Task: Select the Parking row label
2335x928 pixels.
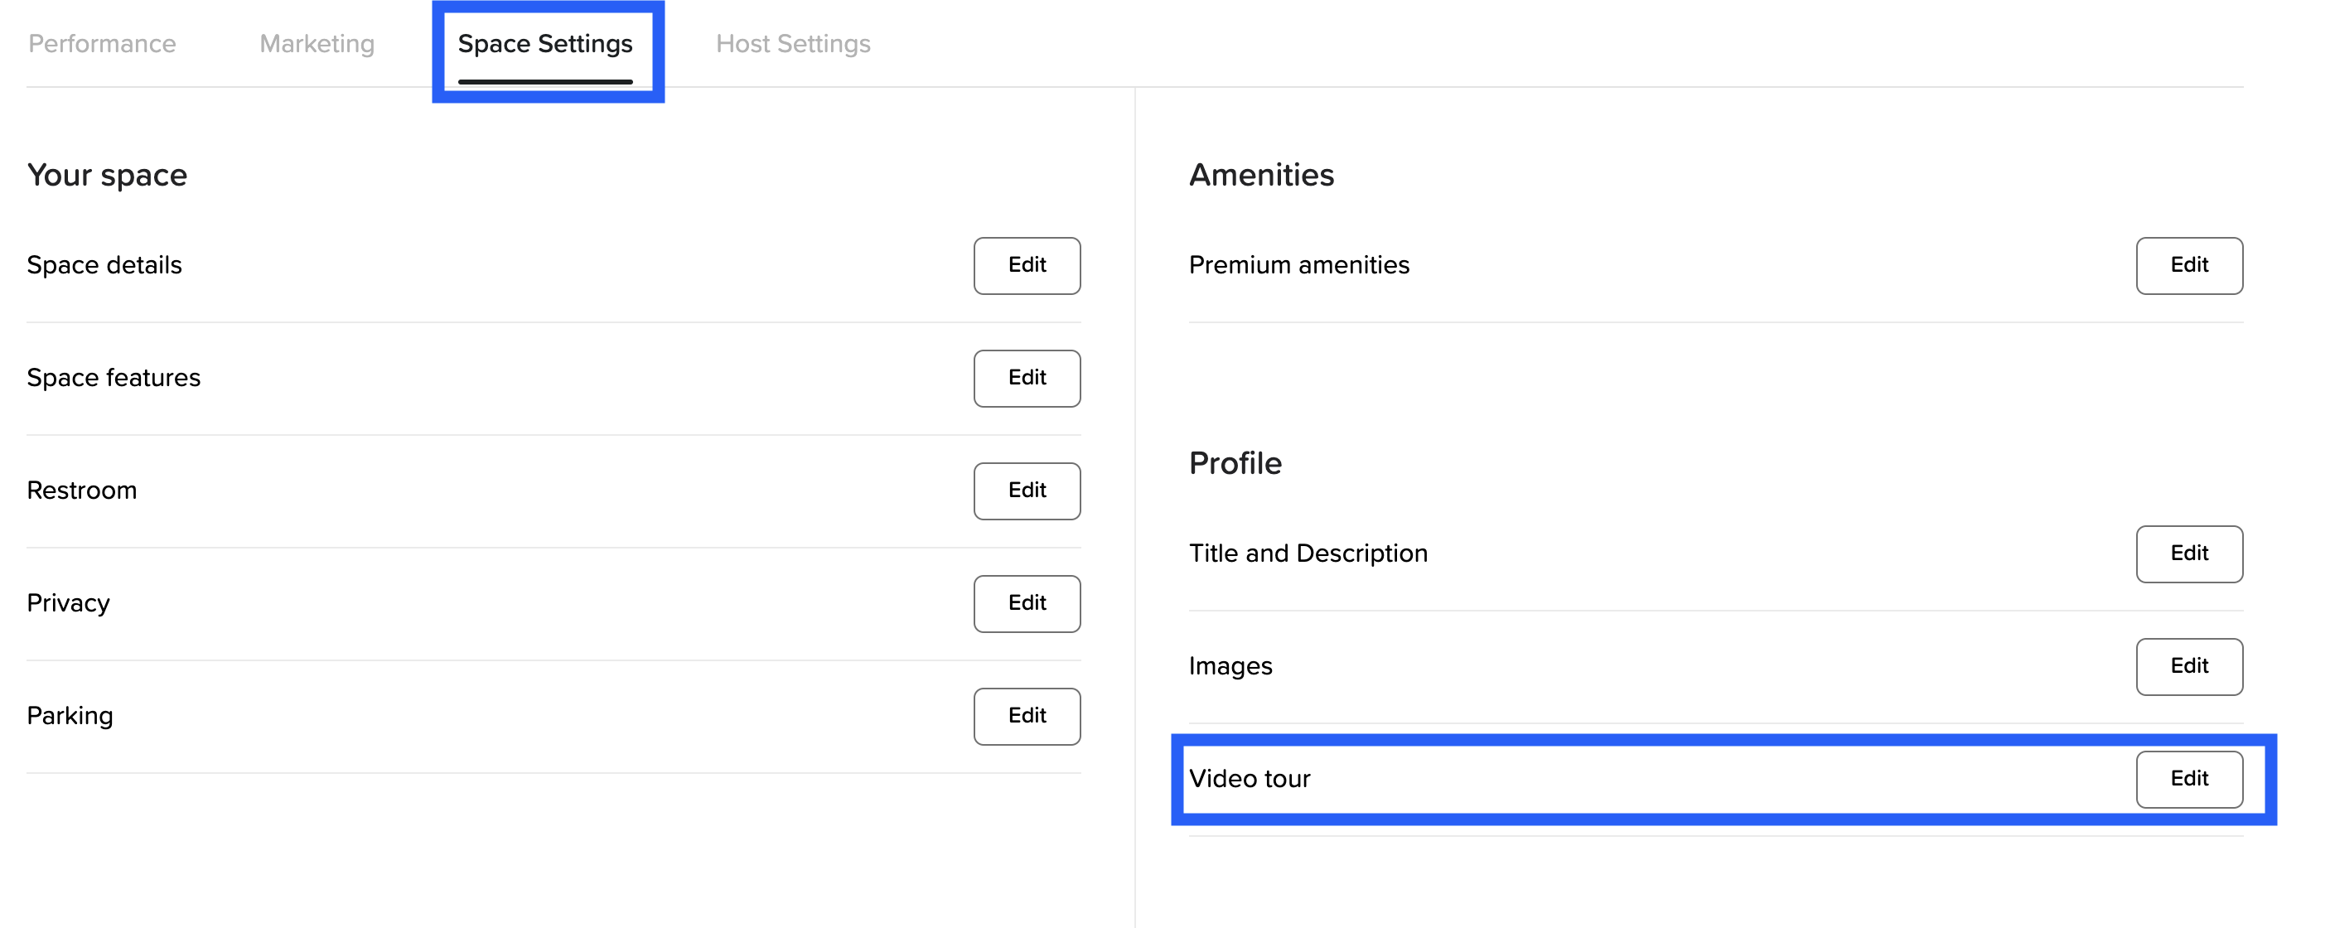Action: click(x=70, y=716)
